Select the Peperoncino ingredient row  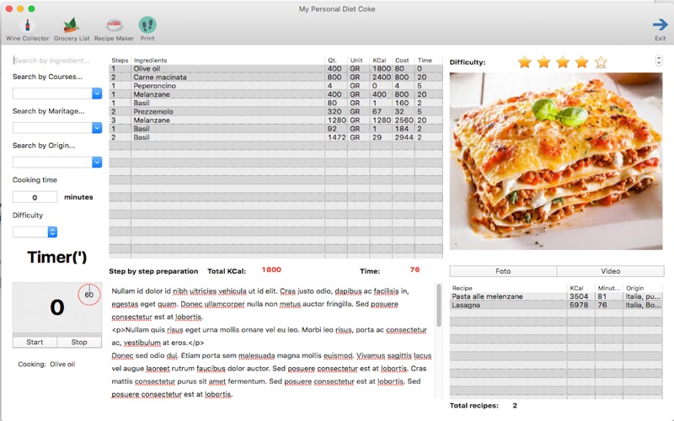275,86
